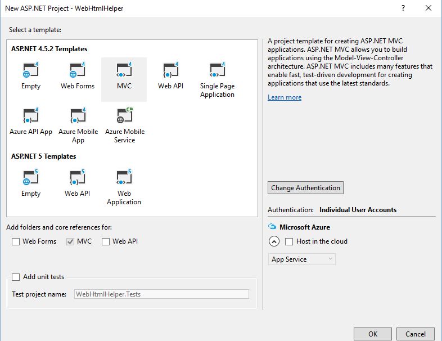442x341 pixels.
Task: Open the App Service dropdown
Action: [301, 259]
